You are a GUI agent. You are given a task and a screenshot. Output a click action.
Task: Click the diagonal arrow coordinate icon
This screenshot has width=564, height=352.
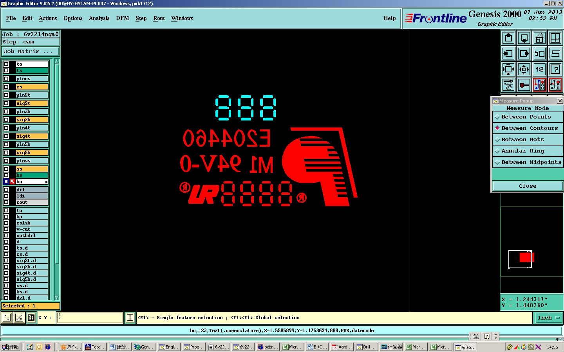tap(7, 318)
